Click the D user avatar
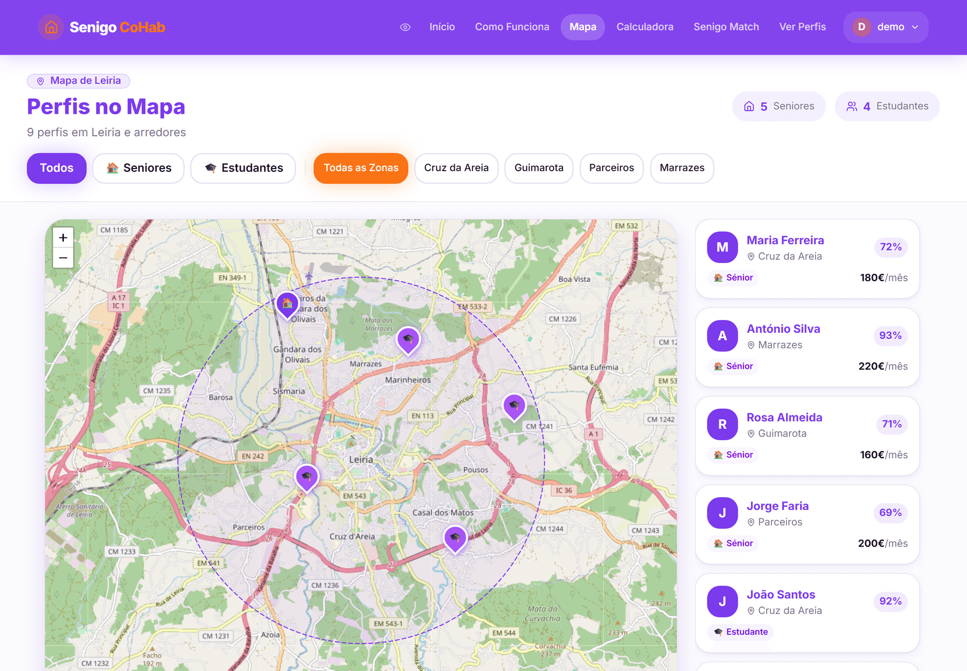Screen dimensions: 967x671 [862, 27]
